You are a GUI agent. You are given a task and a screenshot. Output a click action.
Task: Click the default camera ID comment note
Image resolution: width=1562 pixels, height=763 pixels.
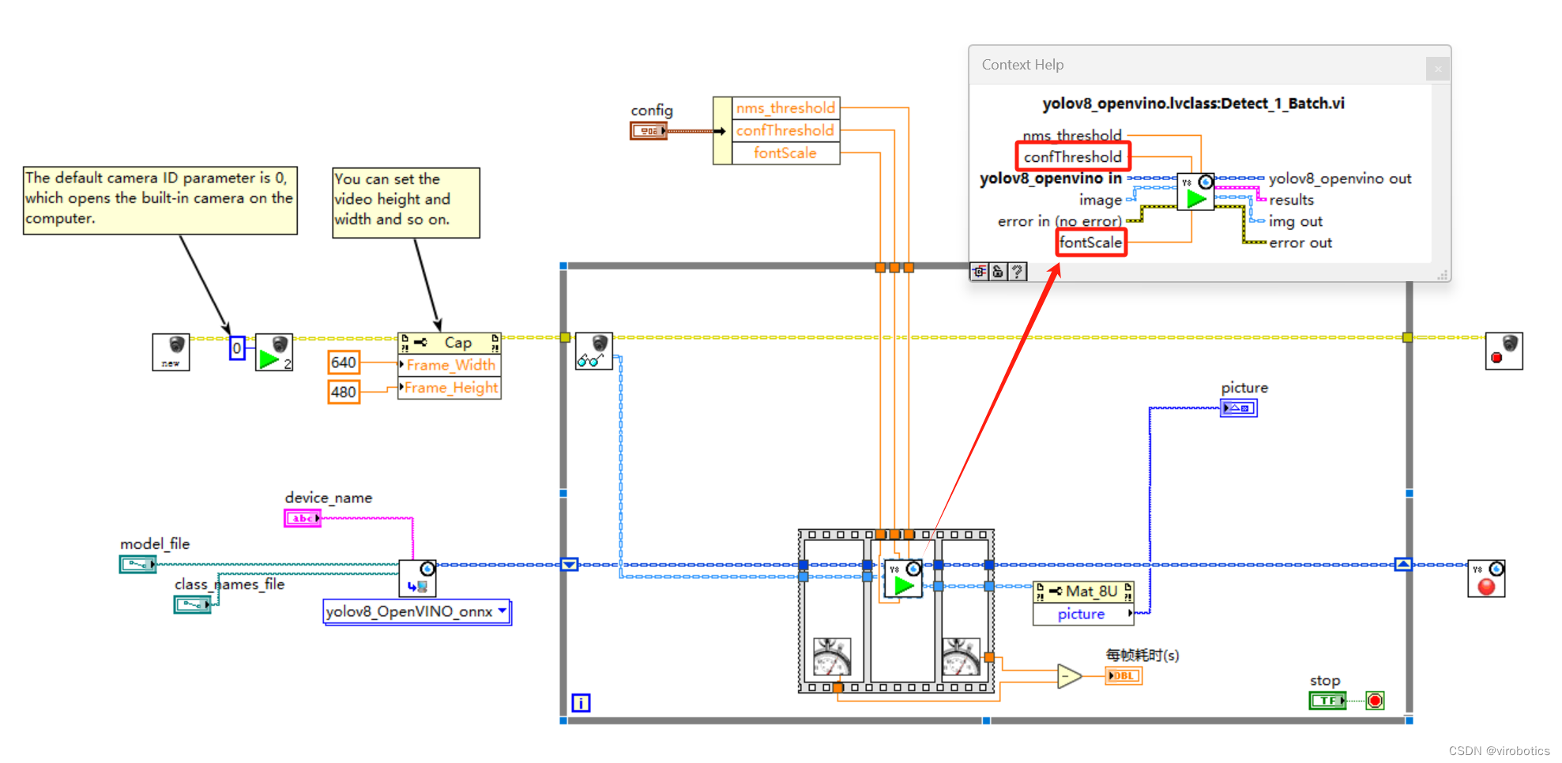(160, 201)
